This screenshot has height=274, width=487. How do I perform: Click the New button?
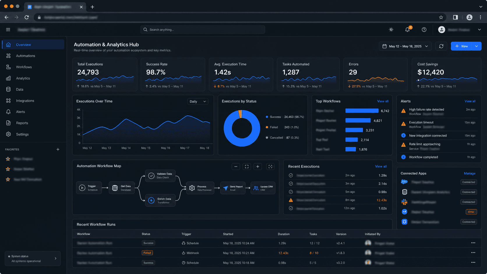point(461,46)
